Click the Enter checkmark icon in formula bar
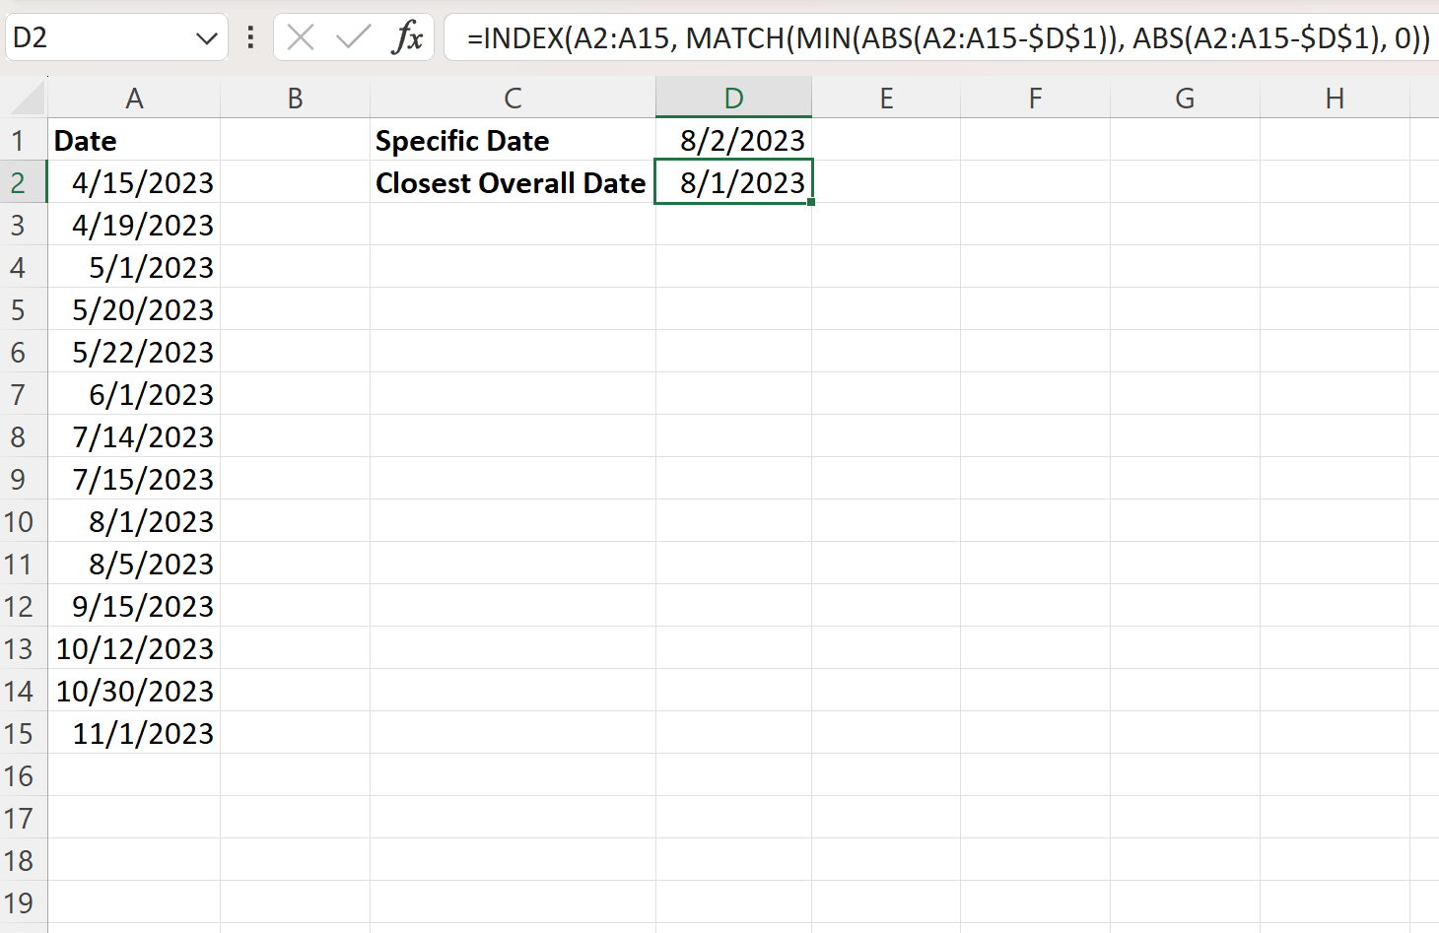 (x=350, y=37)
